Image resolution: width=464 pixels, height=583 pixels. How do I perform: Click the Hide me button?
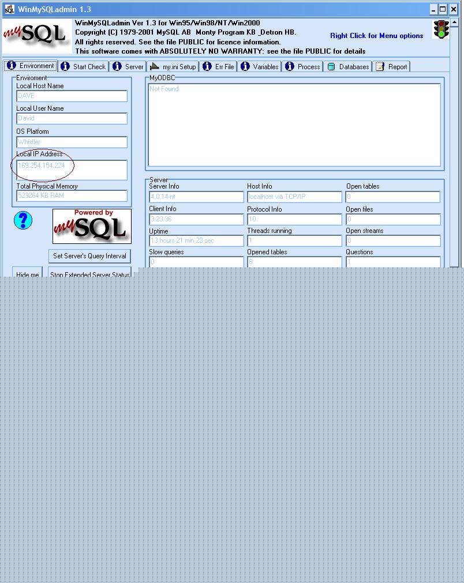pos(27,273)
